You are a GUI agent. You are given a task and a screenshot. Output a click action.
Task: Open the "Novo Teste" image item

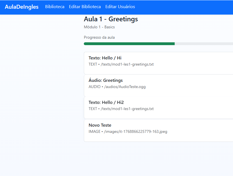tap(100, 125)
